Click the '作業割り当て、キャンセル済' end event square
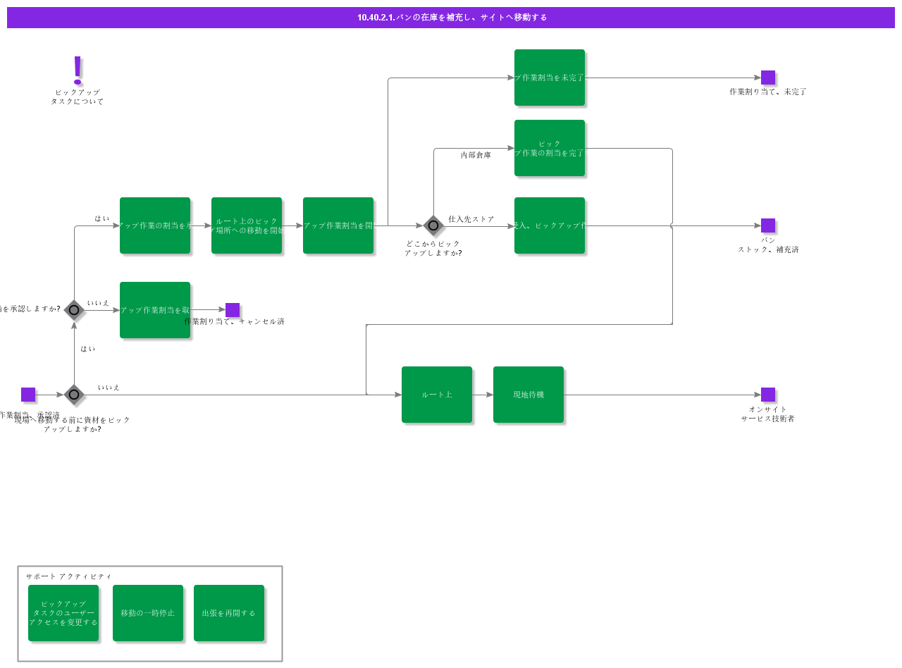The width and height of the screenshot is (902, 668). (x=233, y=310)
